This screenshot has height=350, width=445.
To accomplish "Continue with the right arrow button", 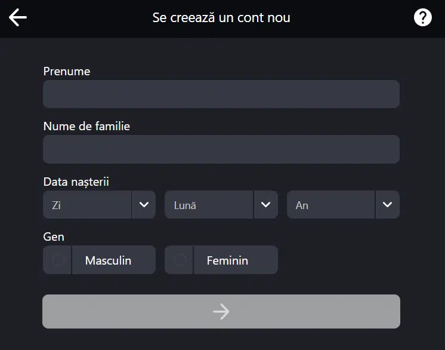I will tap(221, 311).
